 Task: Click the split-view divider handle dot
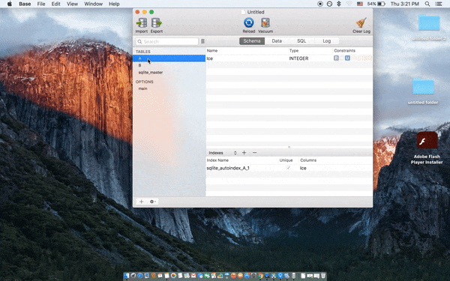[x=289, y=147]
